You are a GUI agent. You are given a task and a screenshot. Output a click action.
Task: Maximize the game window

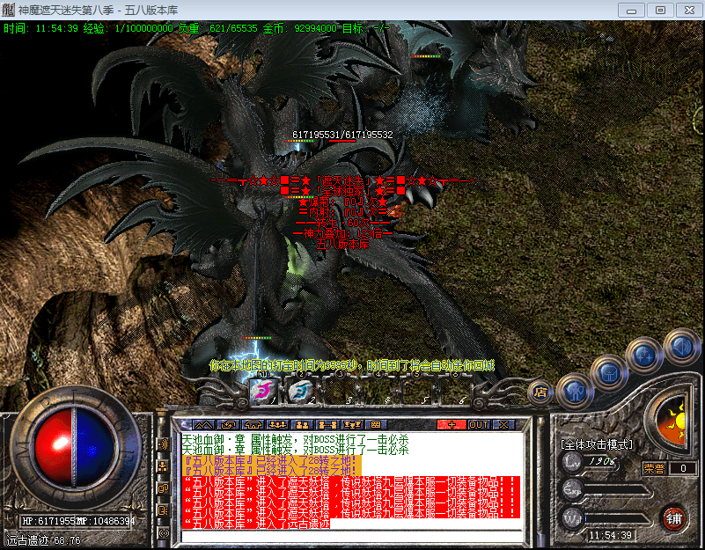[660, 11]
